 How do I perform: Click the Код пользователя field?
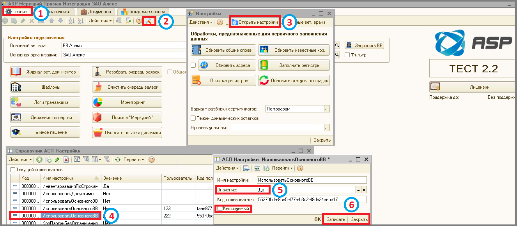[x=312, y=199]
